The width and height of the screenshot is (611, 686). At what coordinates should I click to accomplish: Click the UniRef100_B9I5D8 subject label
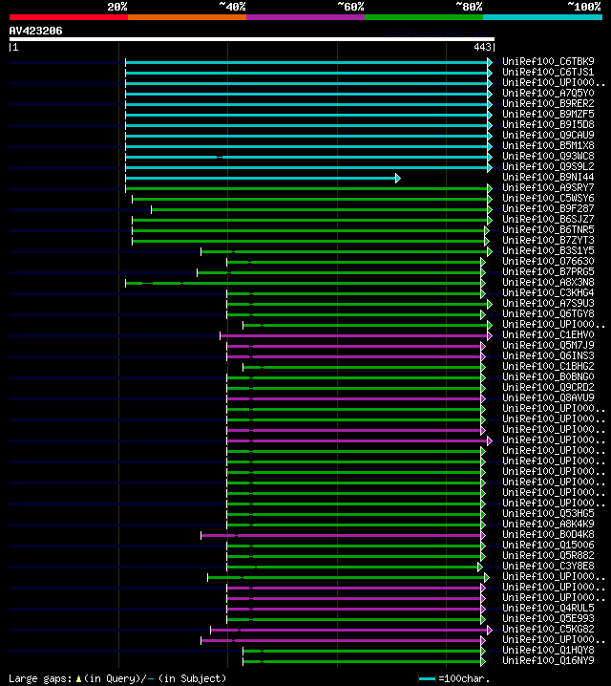point(548,125)
